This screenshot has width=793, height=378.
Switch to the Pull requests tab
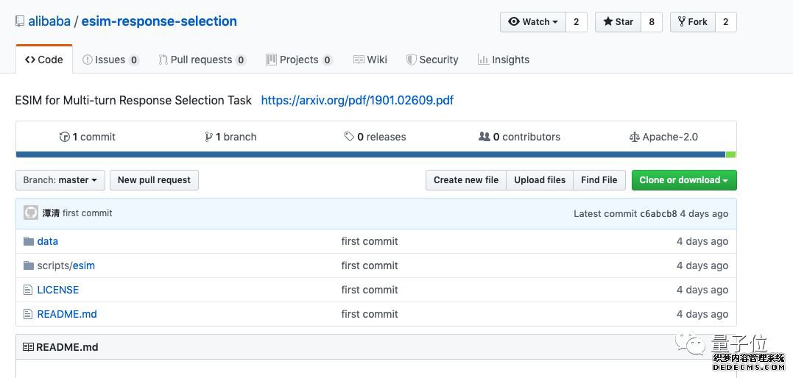pos(202,60)
